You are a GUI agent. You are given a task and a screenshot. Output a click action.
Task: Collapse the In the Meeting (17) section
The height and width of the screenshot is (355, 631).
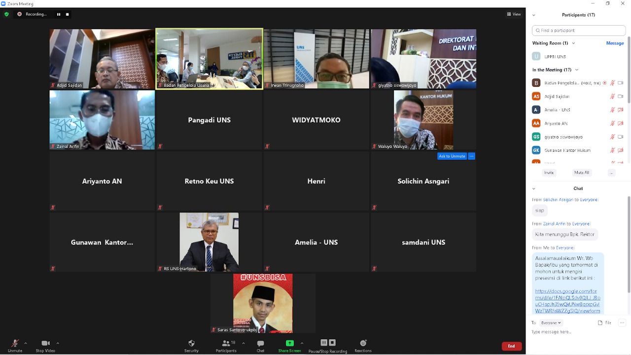[x=576, y=70]
